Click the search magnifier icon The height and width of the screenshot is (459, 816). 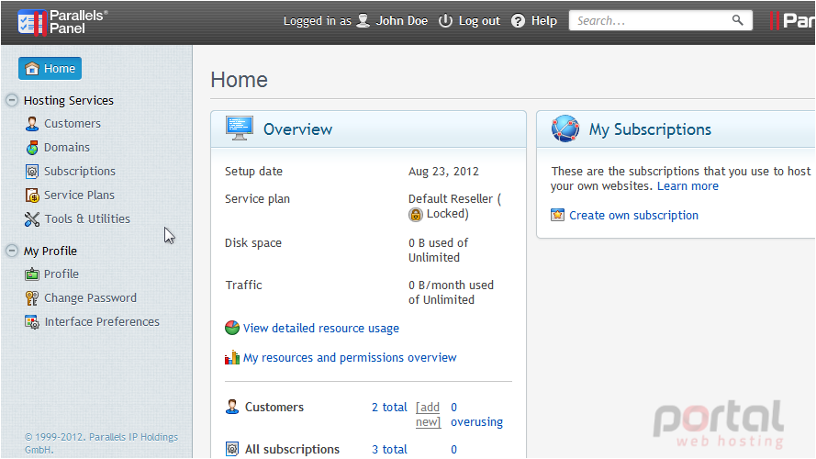(737, 20)
